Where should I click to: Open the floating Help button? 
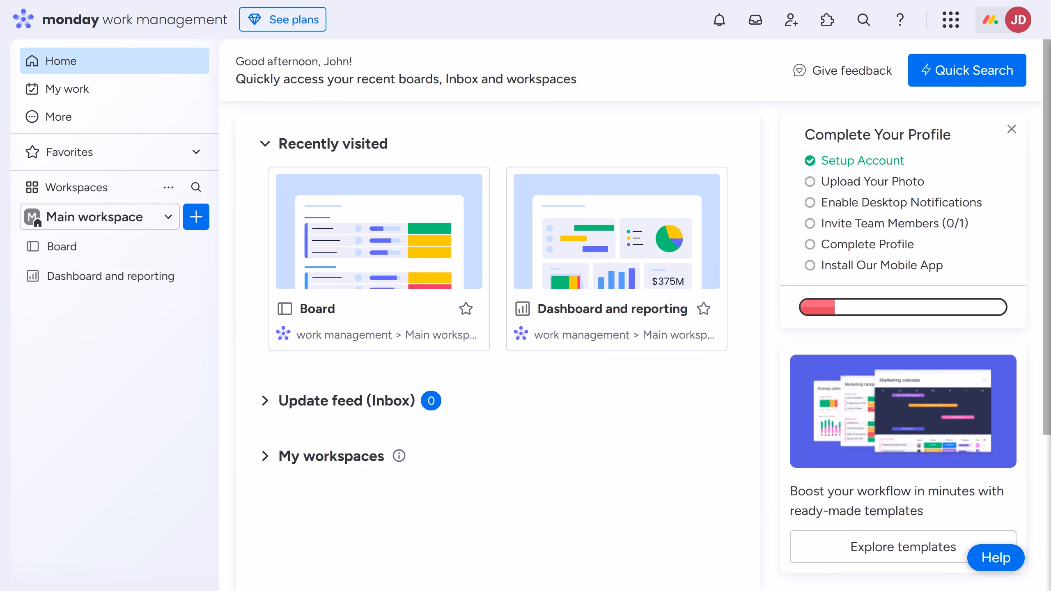pyautogui.click(x=996, y=557)
